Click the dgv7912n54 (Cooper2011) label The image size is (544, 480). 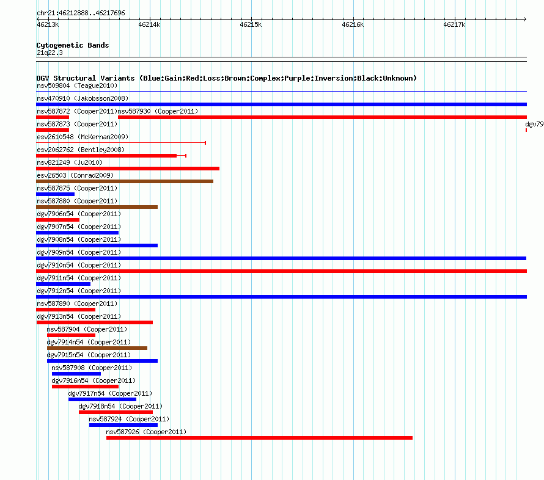coord(79,291)
